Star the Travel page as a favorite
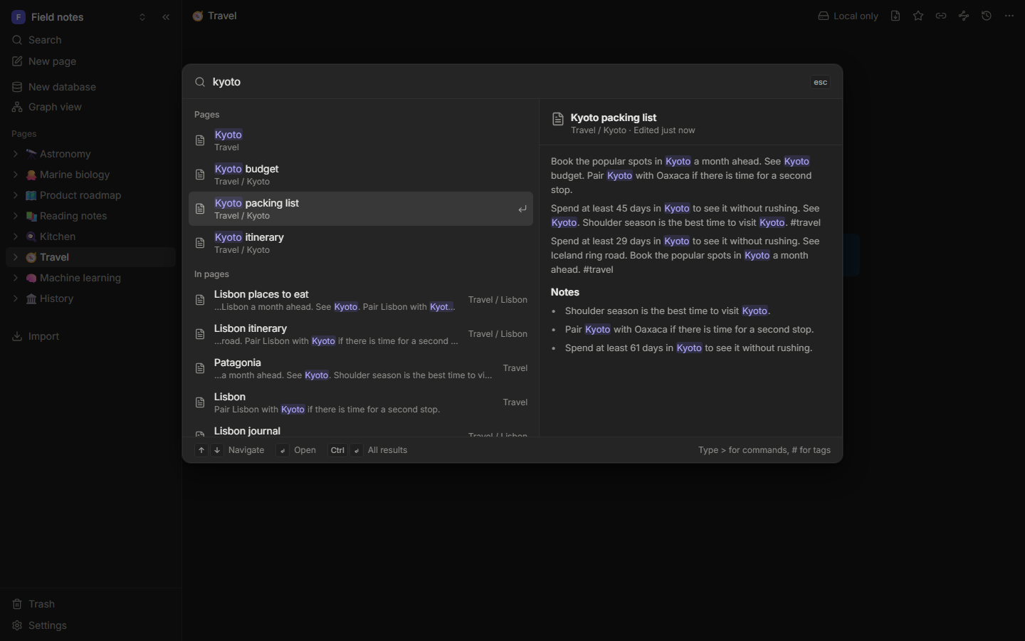 (918, 16)
